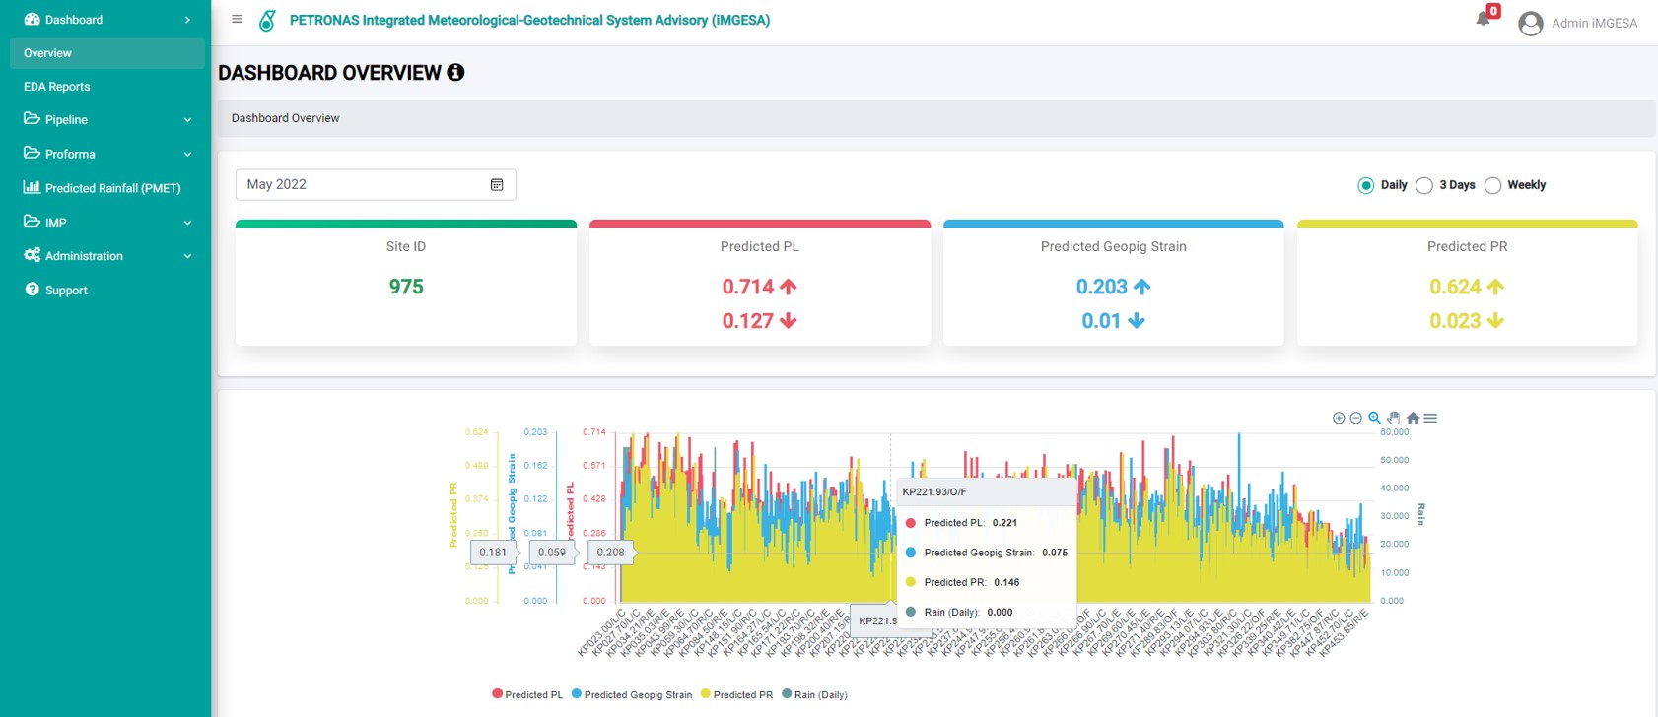
Task: Expand the Proforma sidebar menu
Action: click(105, 154)
